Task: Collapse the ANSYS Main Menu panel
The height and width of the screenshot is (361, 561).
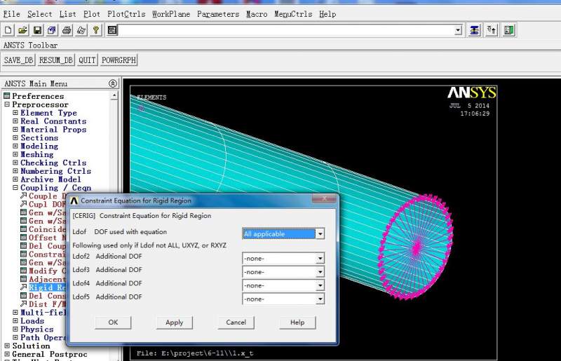Action: (113, 83)
